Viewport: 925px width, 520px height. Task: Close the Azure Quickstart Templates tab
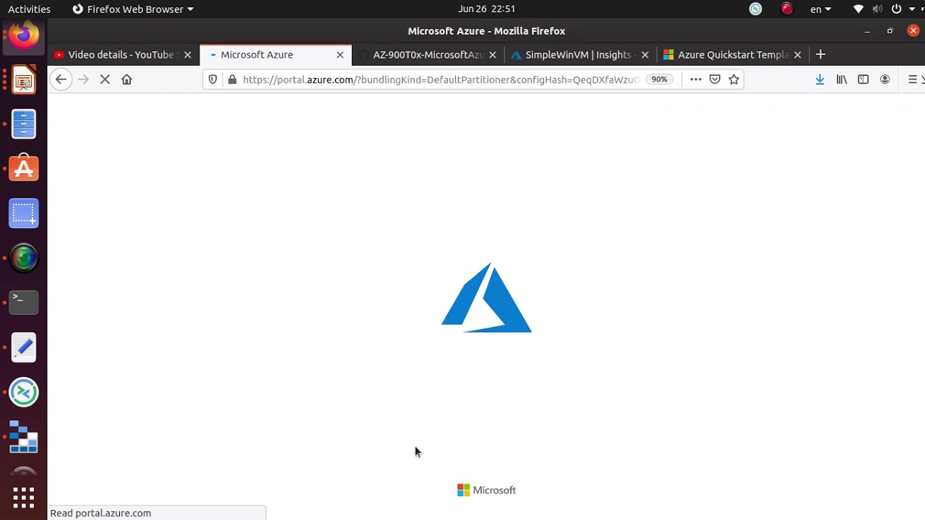(797, 55)
